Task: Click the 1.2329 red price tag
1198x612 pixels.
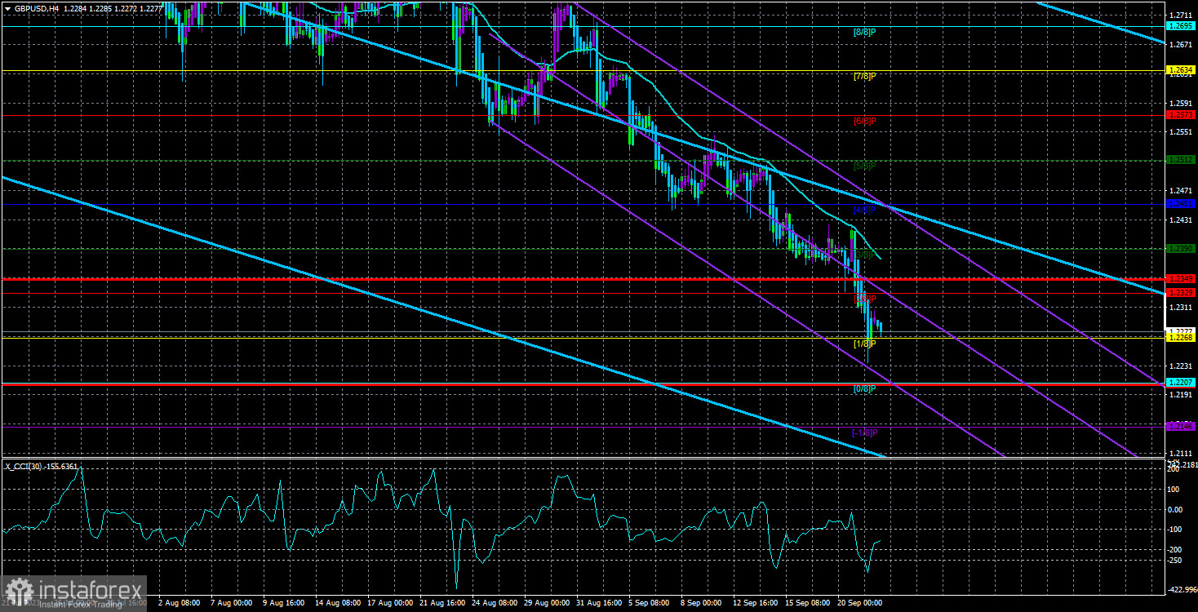Action: tap(1181, 292)
